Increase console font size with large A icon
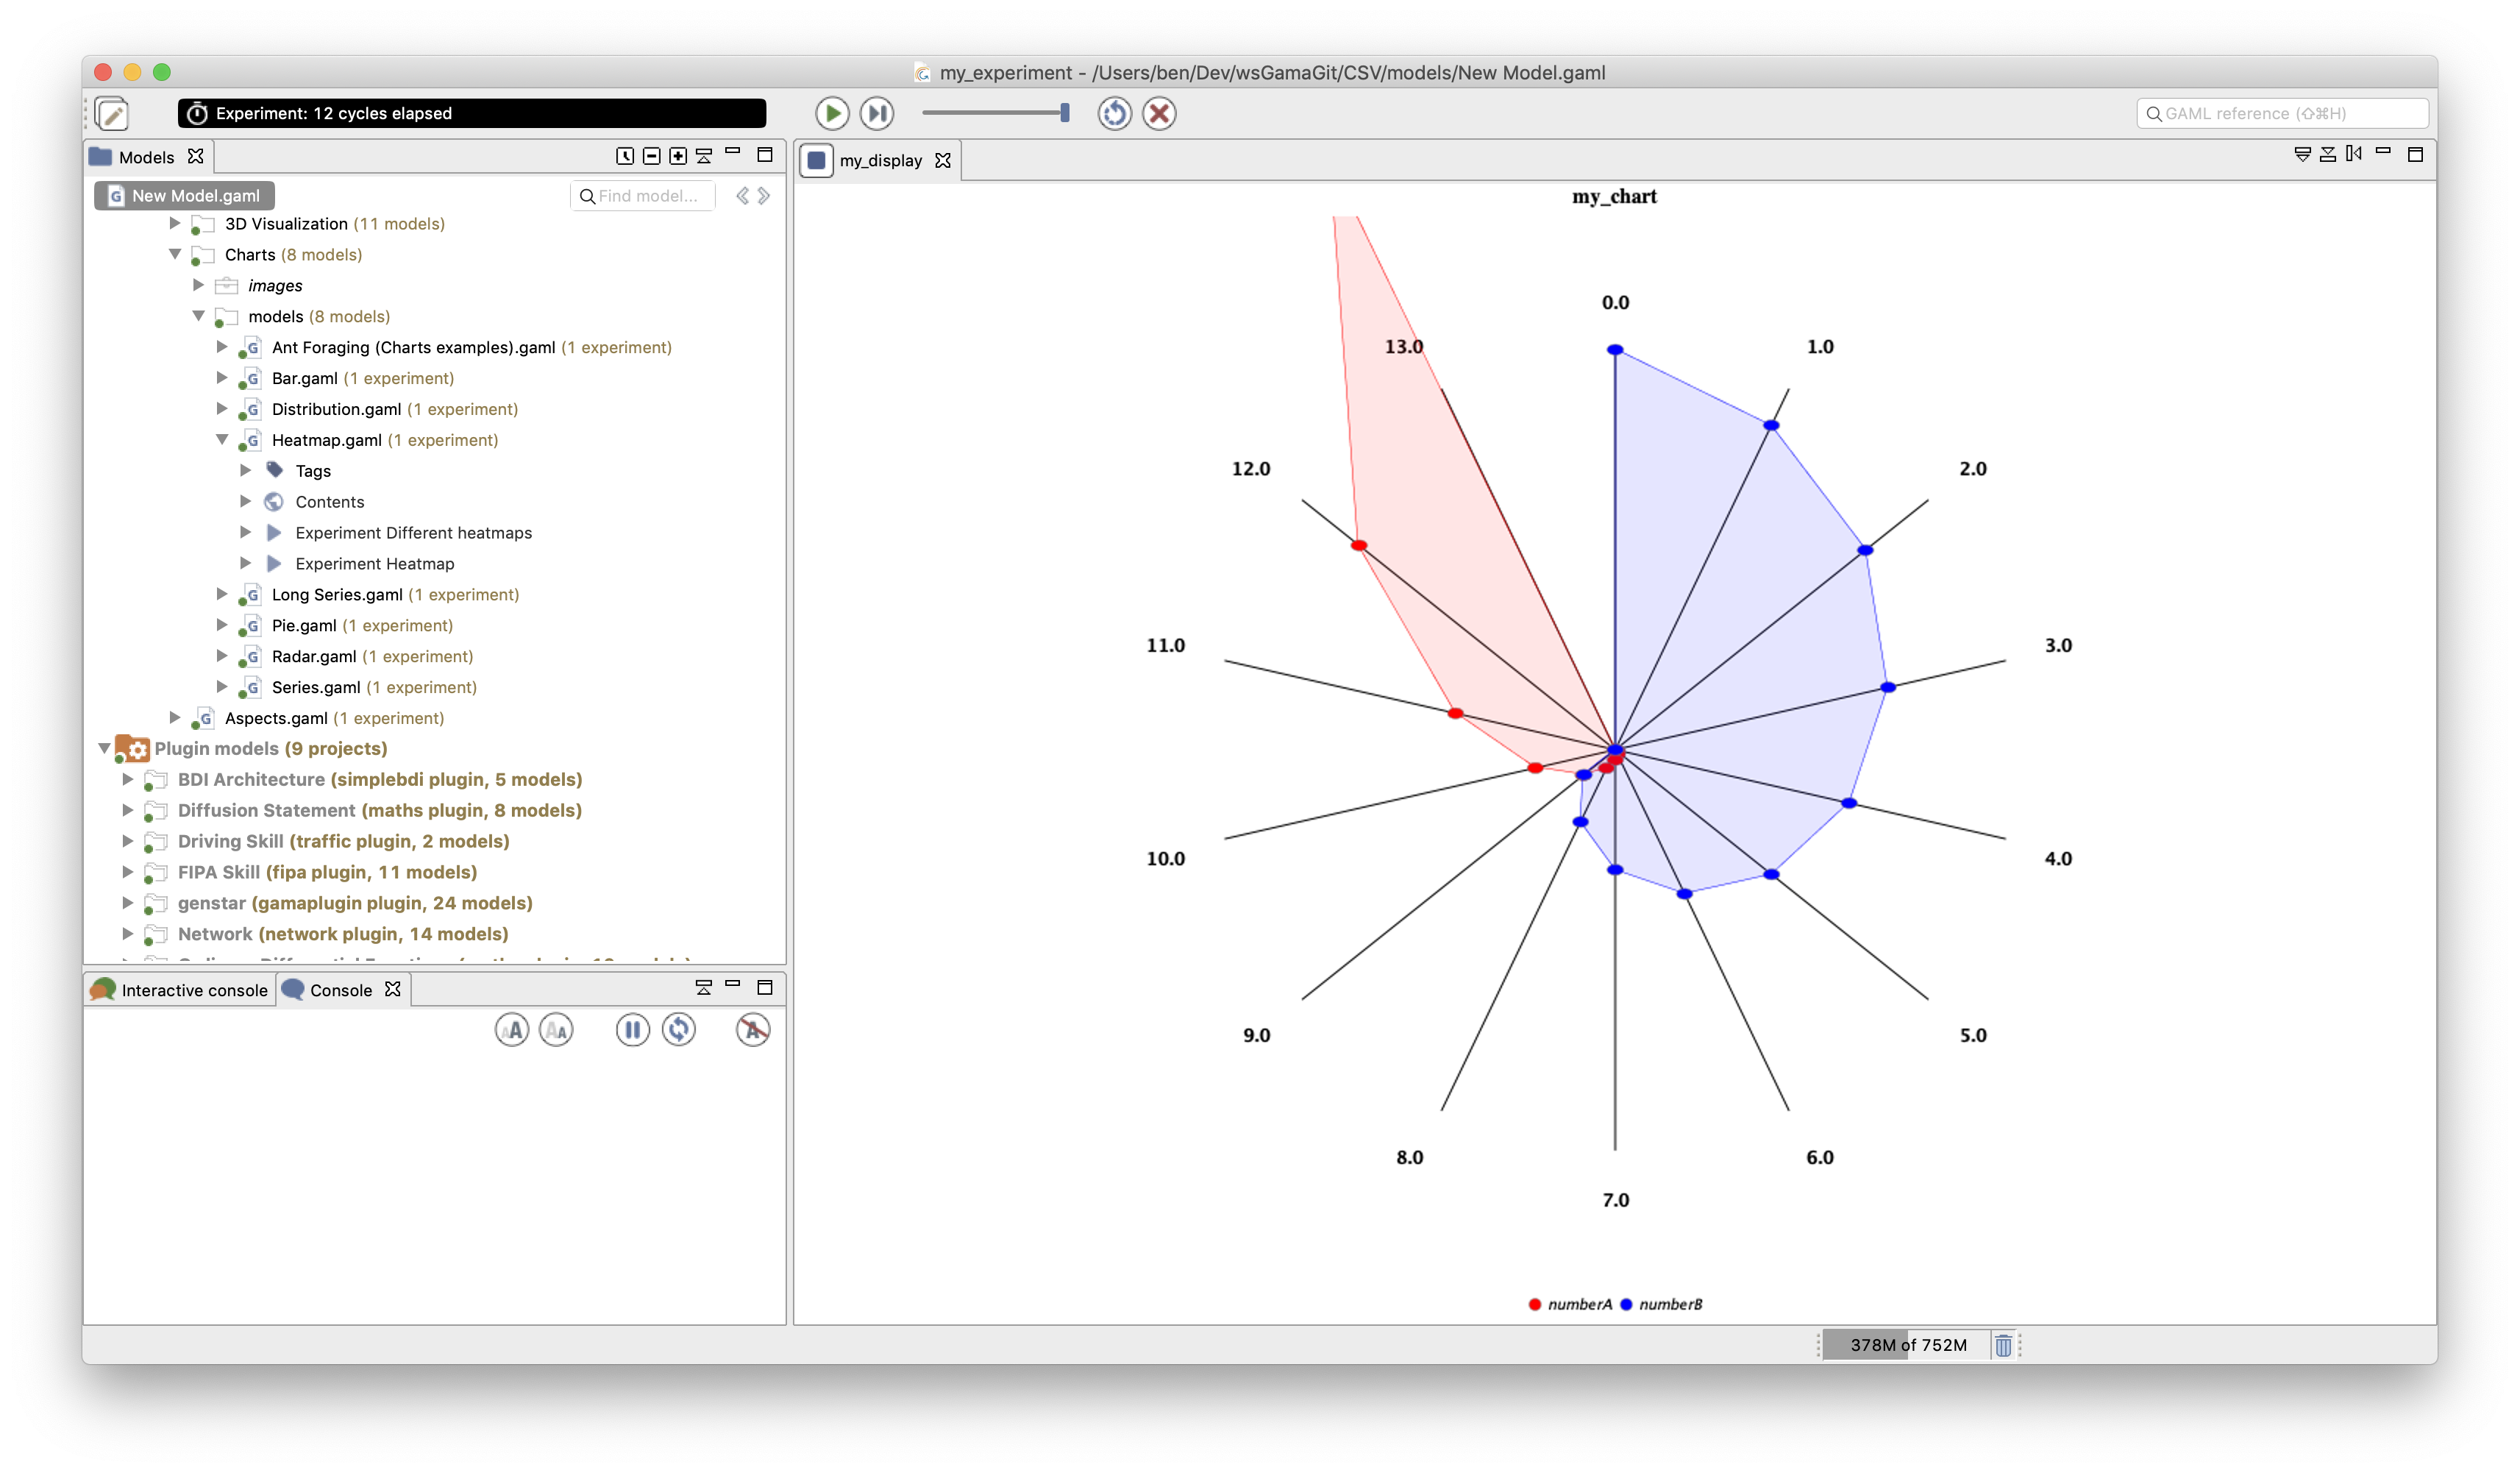This screenshot has width=2520, height=1473. click(512, 1030)
